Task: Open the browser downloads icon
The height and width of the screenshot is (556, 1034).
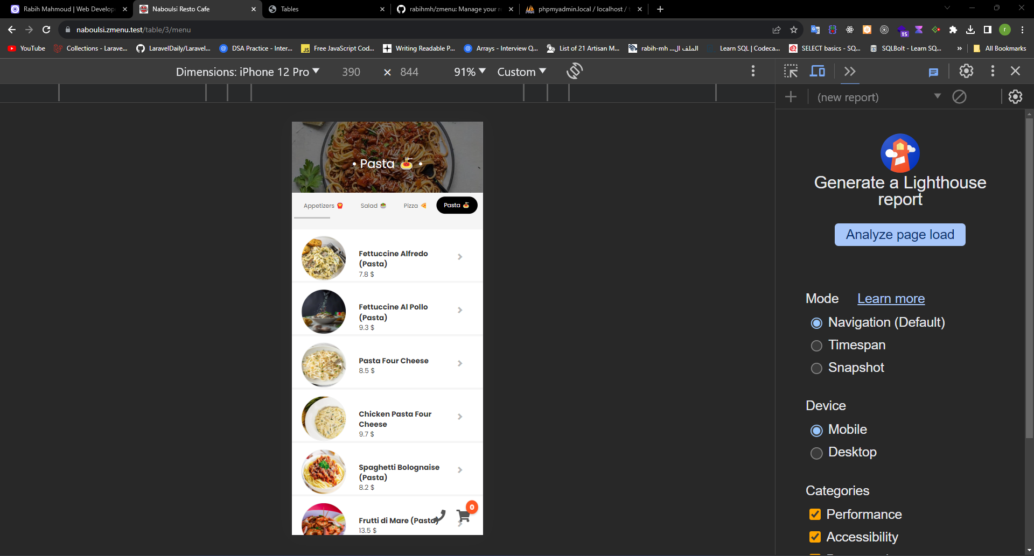Action: pos(970,30)
